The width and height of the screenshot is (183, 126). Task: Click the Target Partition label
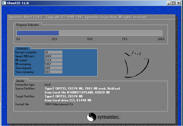(x=25, y=96)
